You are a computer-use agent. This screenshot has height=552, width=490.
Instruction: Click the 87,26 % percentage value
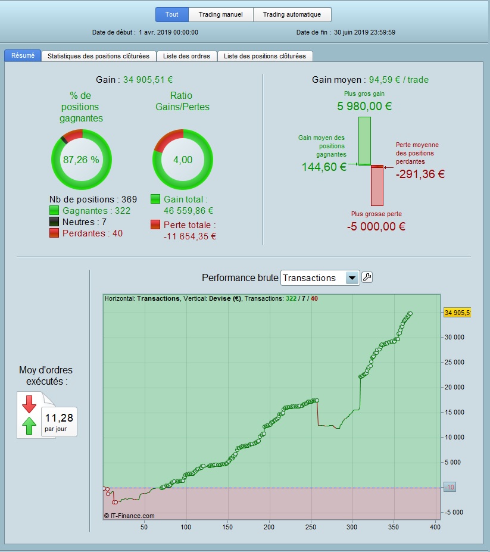81,160
